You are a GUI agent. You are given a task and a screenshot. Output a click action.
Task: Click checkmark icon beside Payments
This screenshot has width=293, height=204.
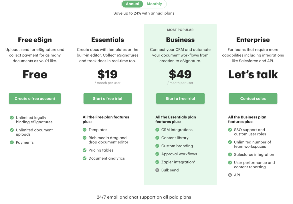click(x=12, y=142)
